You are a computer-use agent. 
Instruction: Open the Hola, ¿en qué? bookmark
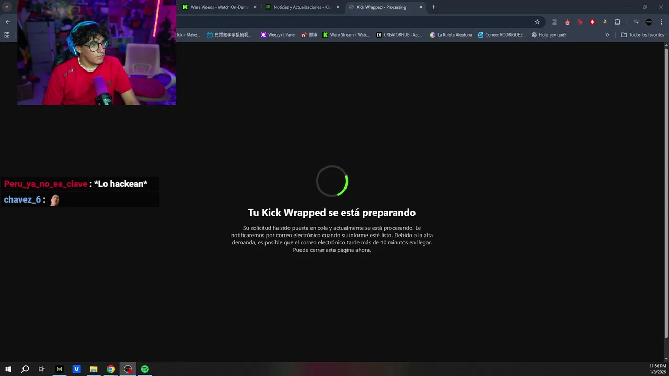pyautogui.click(x=549, y=35)
